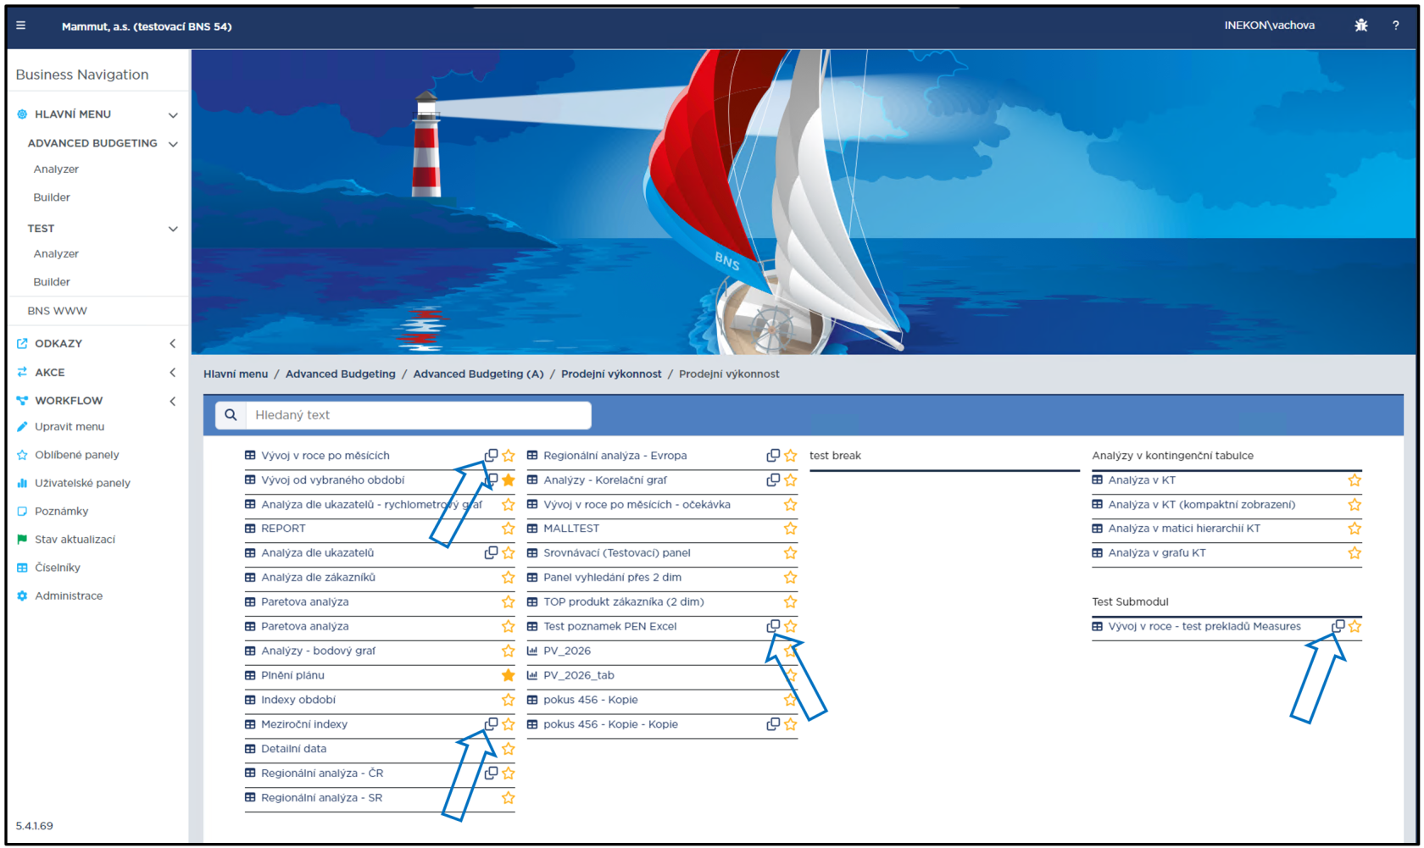Click the search magnifier icon
This screenshot has height=848, width=1424.
231,415
